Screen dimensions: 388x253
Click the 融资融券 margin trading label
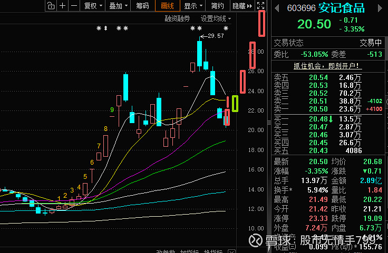pos(178,18)
